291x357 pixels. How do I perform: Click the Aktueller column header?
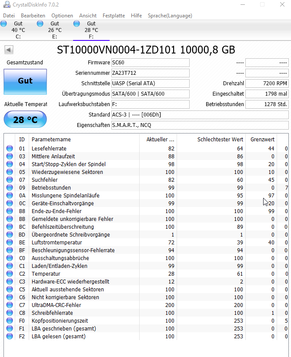[158, 139]
